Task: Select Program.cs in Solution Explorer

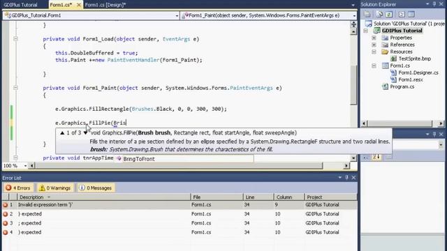Action: click(x=402, y=86)
